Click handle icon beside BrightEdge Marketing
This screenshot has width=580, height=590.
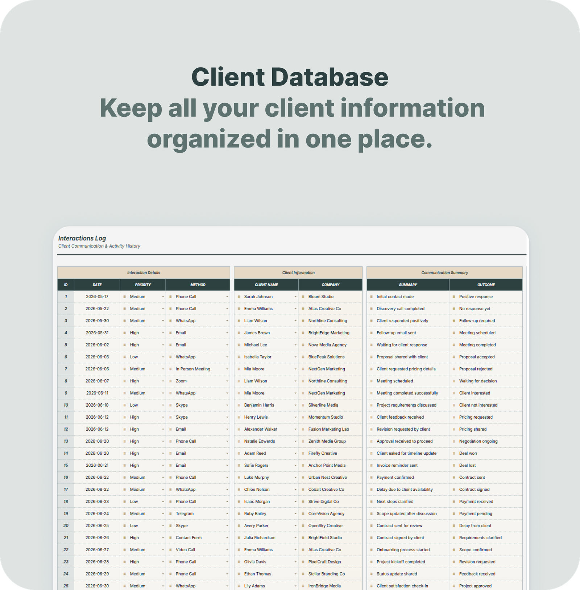[303, 333]
